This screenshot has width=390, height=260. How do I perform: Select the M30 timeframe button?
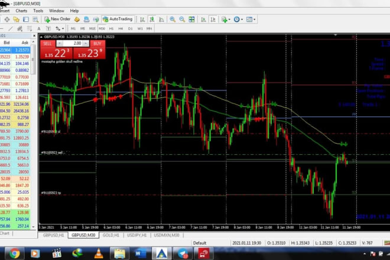coord(102,28)
